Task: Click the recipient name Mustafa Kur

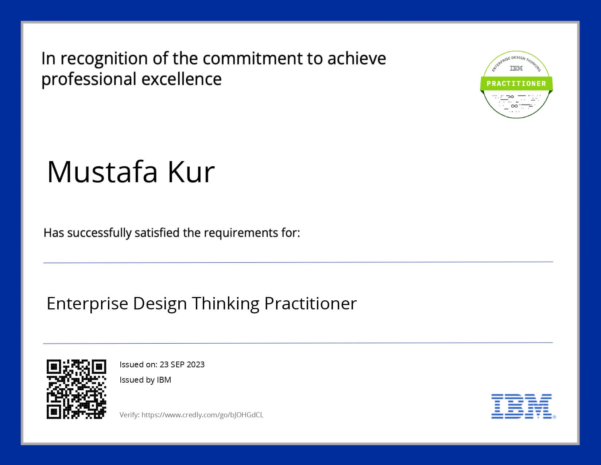Action: pos(131,172)
